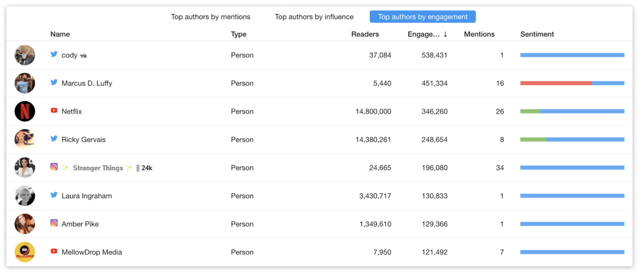This screenshot has width=639, height=274.
Task: Switch to Top authors by mentions tab
Action: (211, 17)
